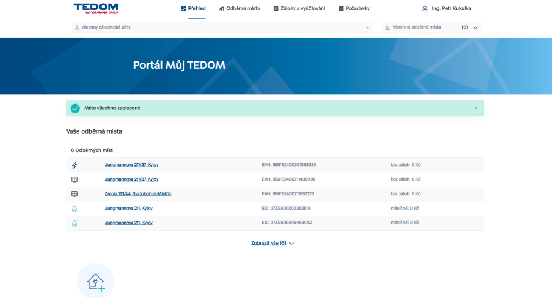553x298 pixels.
Task: Click měsíčně: 0 Kč in 27ZG600Z06463002 row
Action: coord(404,223)
